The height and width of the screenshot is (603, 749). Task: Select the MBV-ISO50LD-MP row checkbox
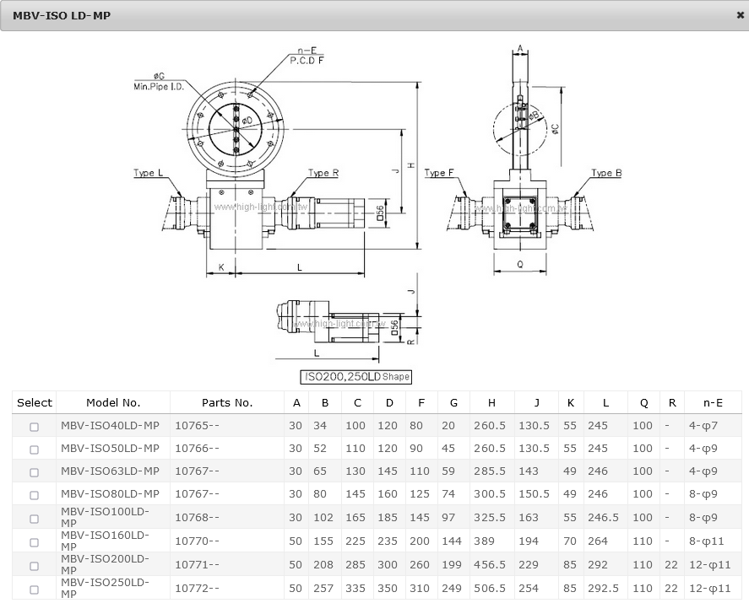click(x=35, y=450)
